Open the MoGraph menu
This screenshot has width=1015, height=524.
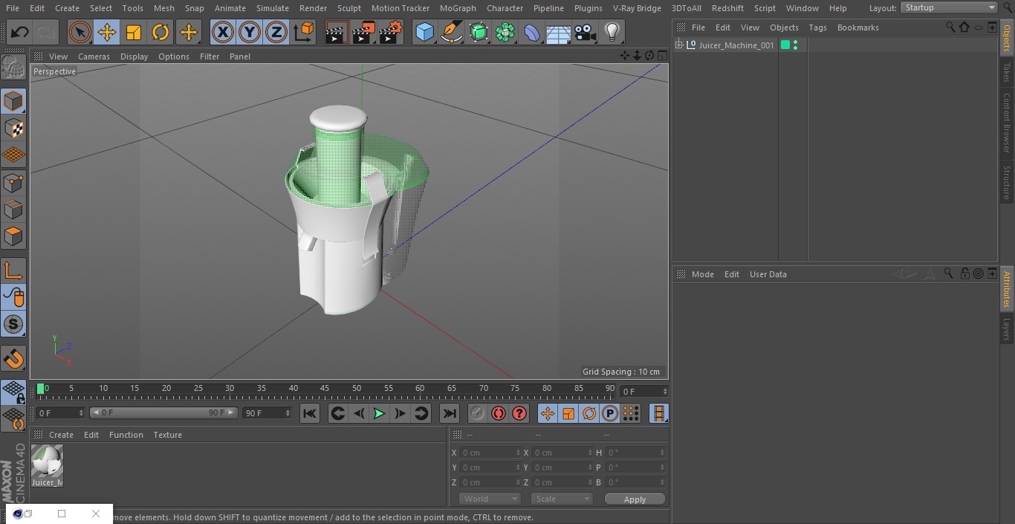coord(458,8)
